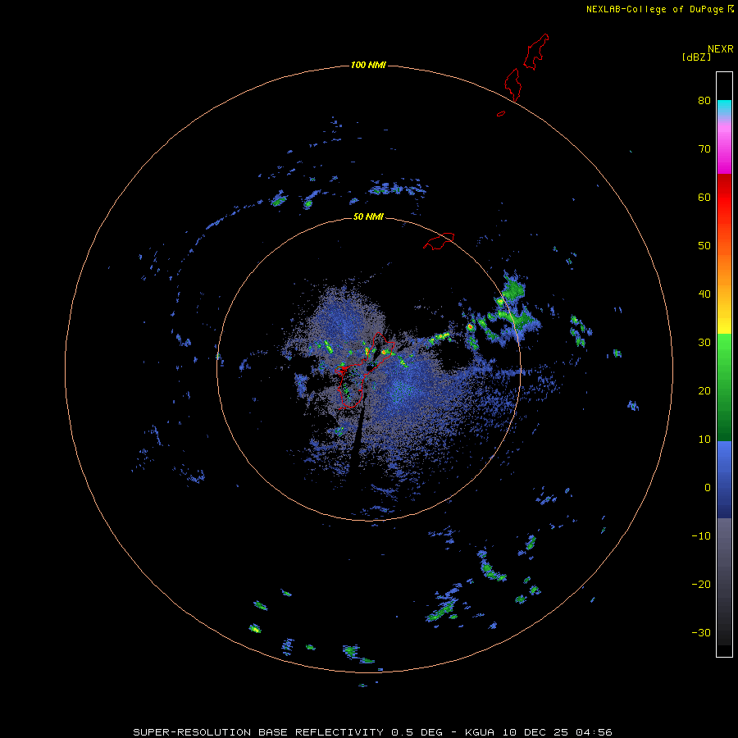
Task: Click the blue band of the color scale
Action: pos(724,479)
